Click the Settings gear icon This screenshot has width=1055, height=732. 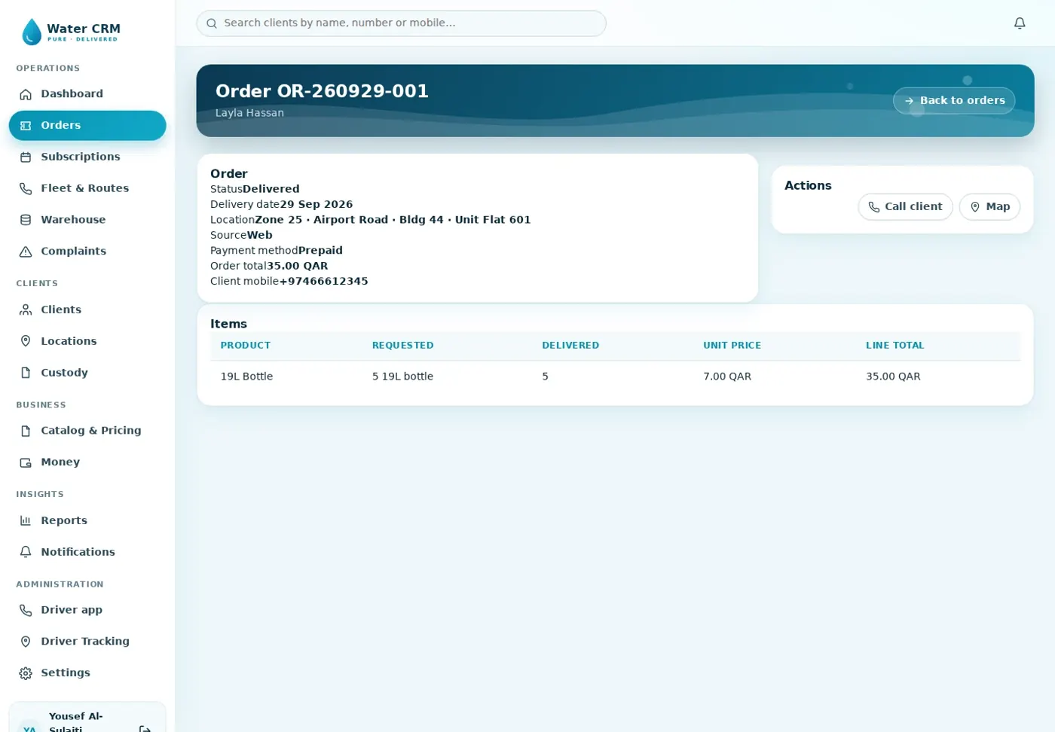pos(26,673)
